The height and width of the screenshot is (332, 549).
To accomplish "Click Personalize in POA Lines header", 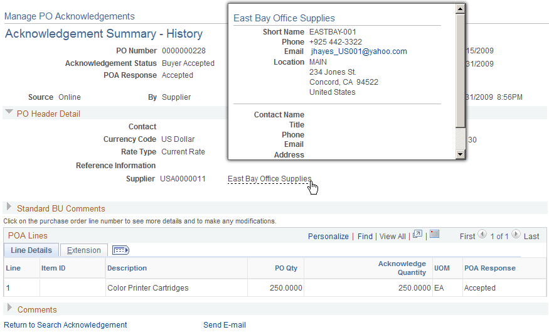I will tap(328, 237).
